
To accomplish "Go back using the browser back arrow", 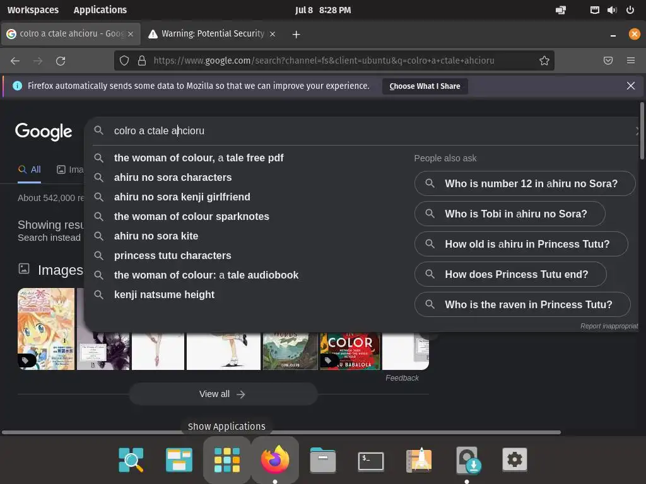I will click(x=15, y=61).
